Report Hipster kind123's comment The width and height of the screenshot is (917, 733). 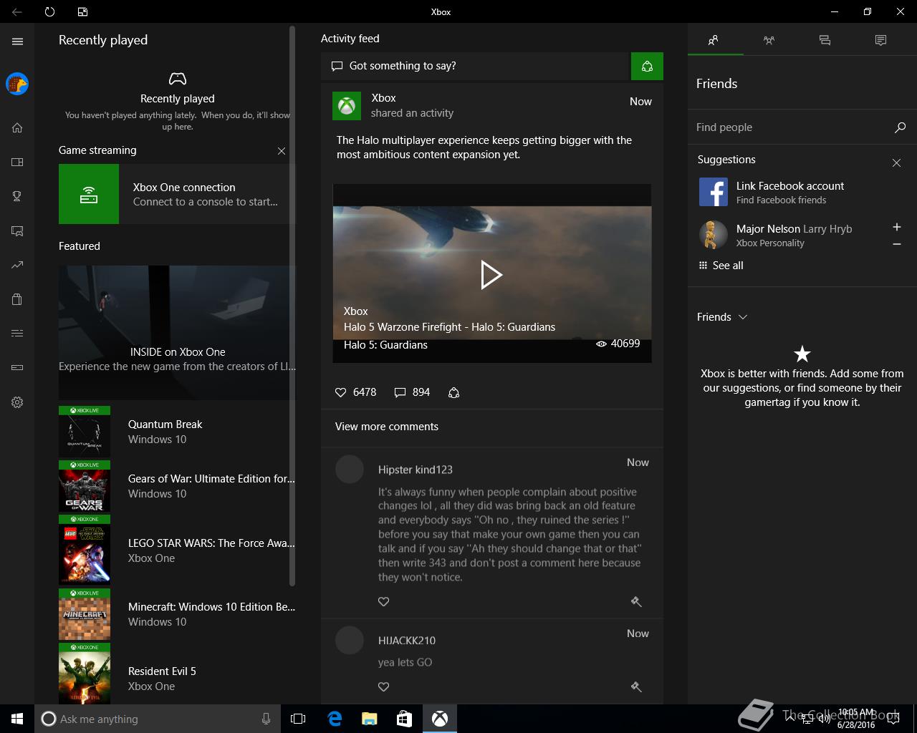(x=636, y=602)
